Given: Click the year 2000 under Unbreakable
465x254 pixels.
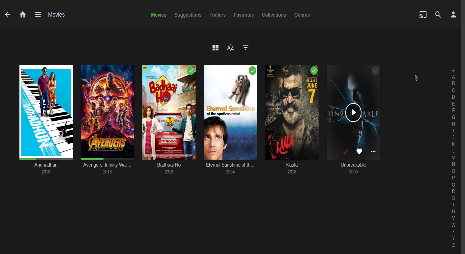Looking at the screenshot, I should (x=353, y=172).
